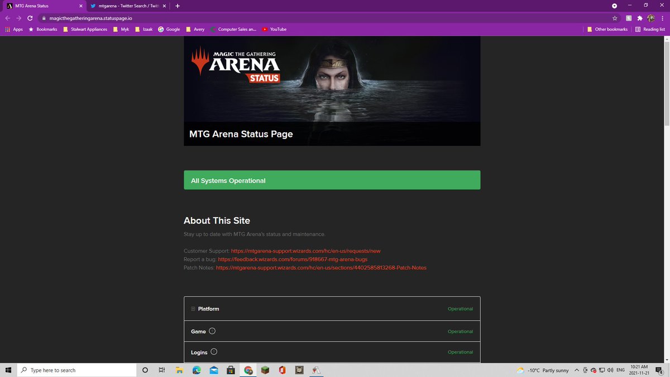Screen dimensions: 670x377
Task: Open the network tray icon
Action: 602,370
